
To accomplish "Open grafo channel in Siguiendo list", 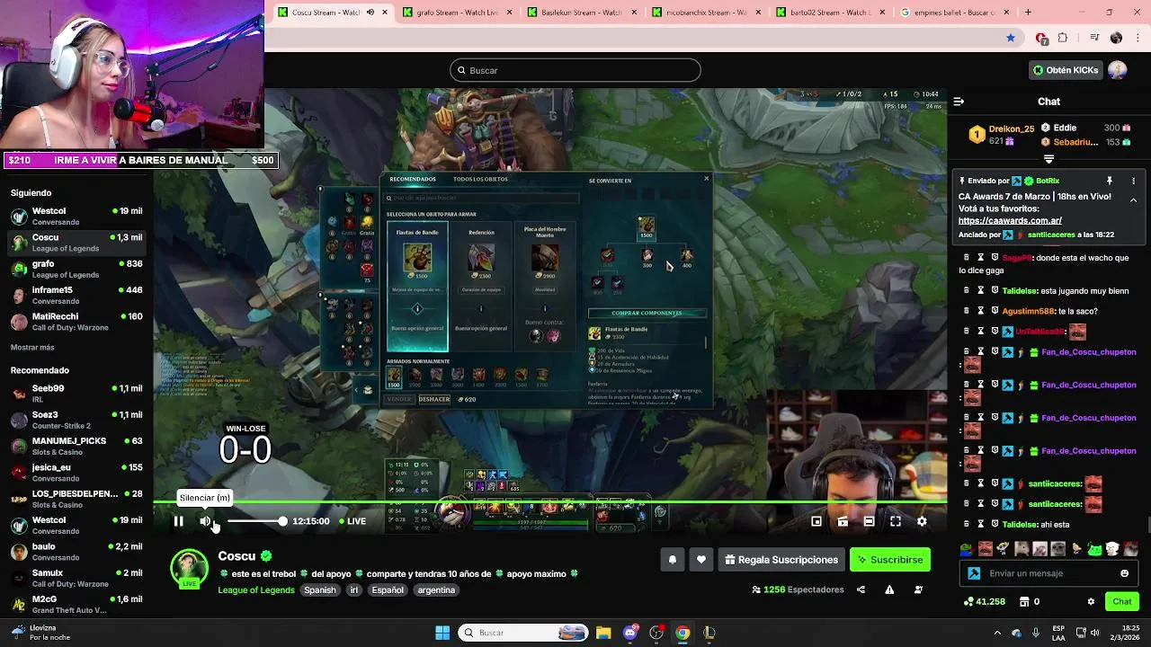I will click(x=76, y=270).
